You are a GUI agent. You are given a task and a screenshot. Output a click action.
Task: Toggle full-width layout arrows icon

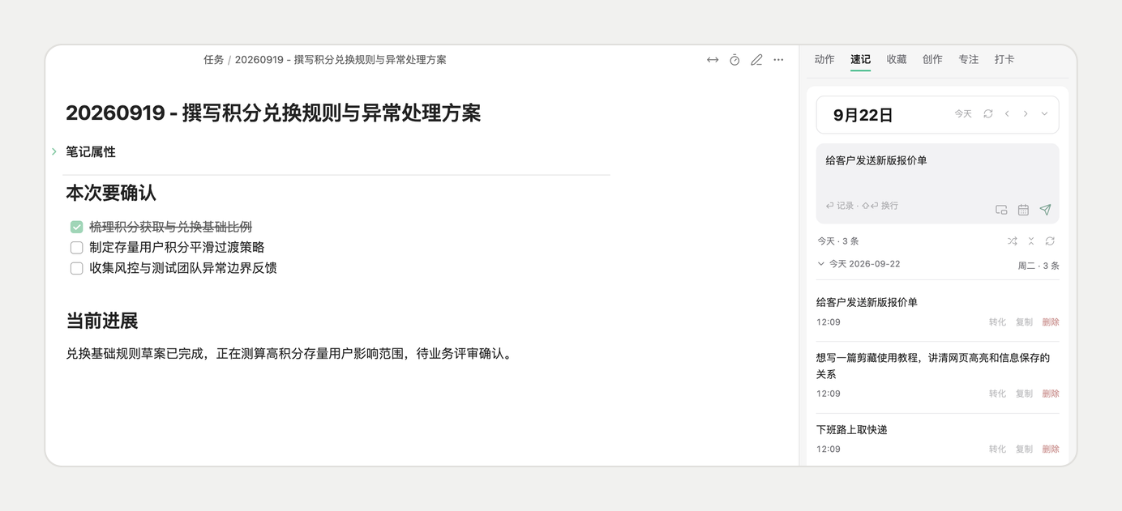point(713,60)
